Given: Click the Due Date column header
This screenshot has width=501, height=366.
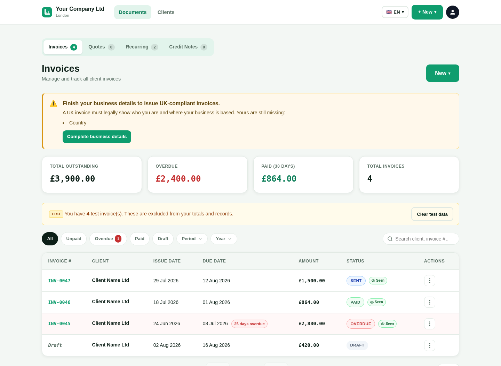Looking at the screenshot, I should tap(214, 261).
